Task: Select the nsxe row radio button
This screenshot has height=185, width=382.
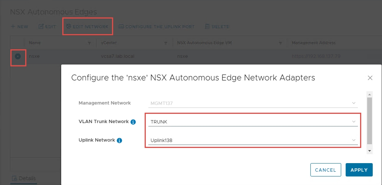Action: click(x=18, y=56)
